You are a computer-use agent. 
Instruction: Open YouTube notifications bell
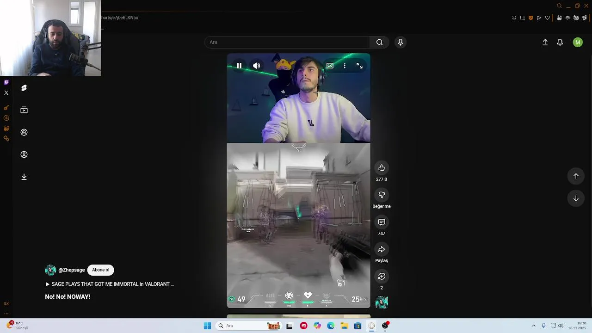tap(560, 42)
